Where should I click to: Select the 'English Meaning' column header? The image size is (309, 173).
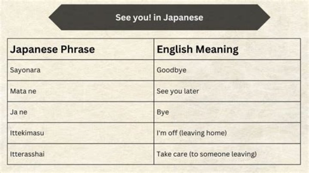tap(227, 49)
